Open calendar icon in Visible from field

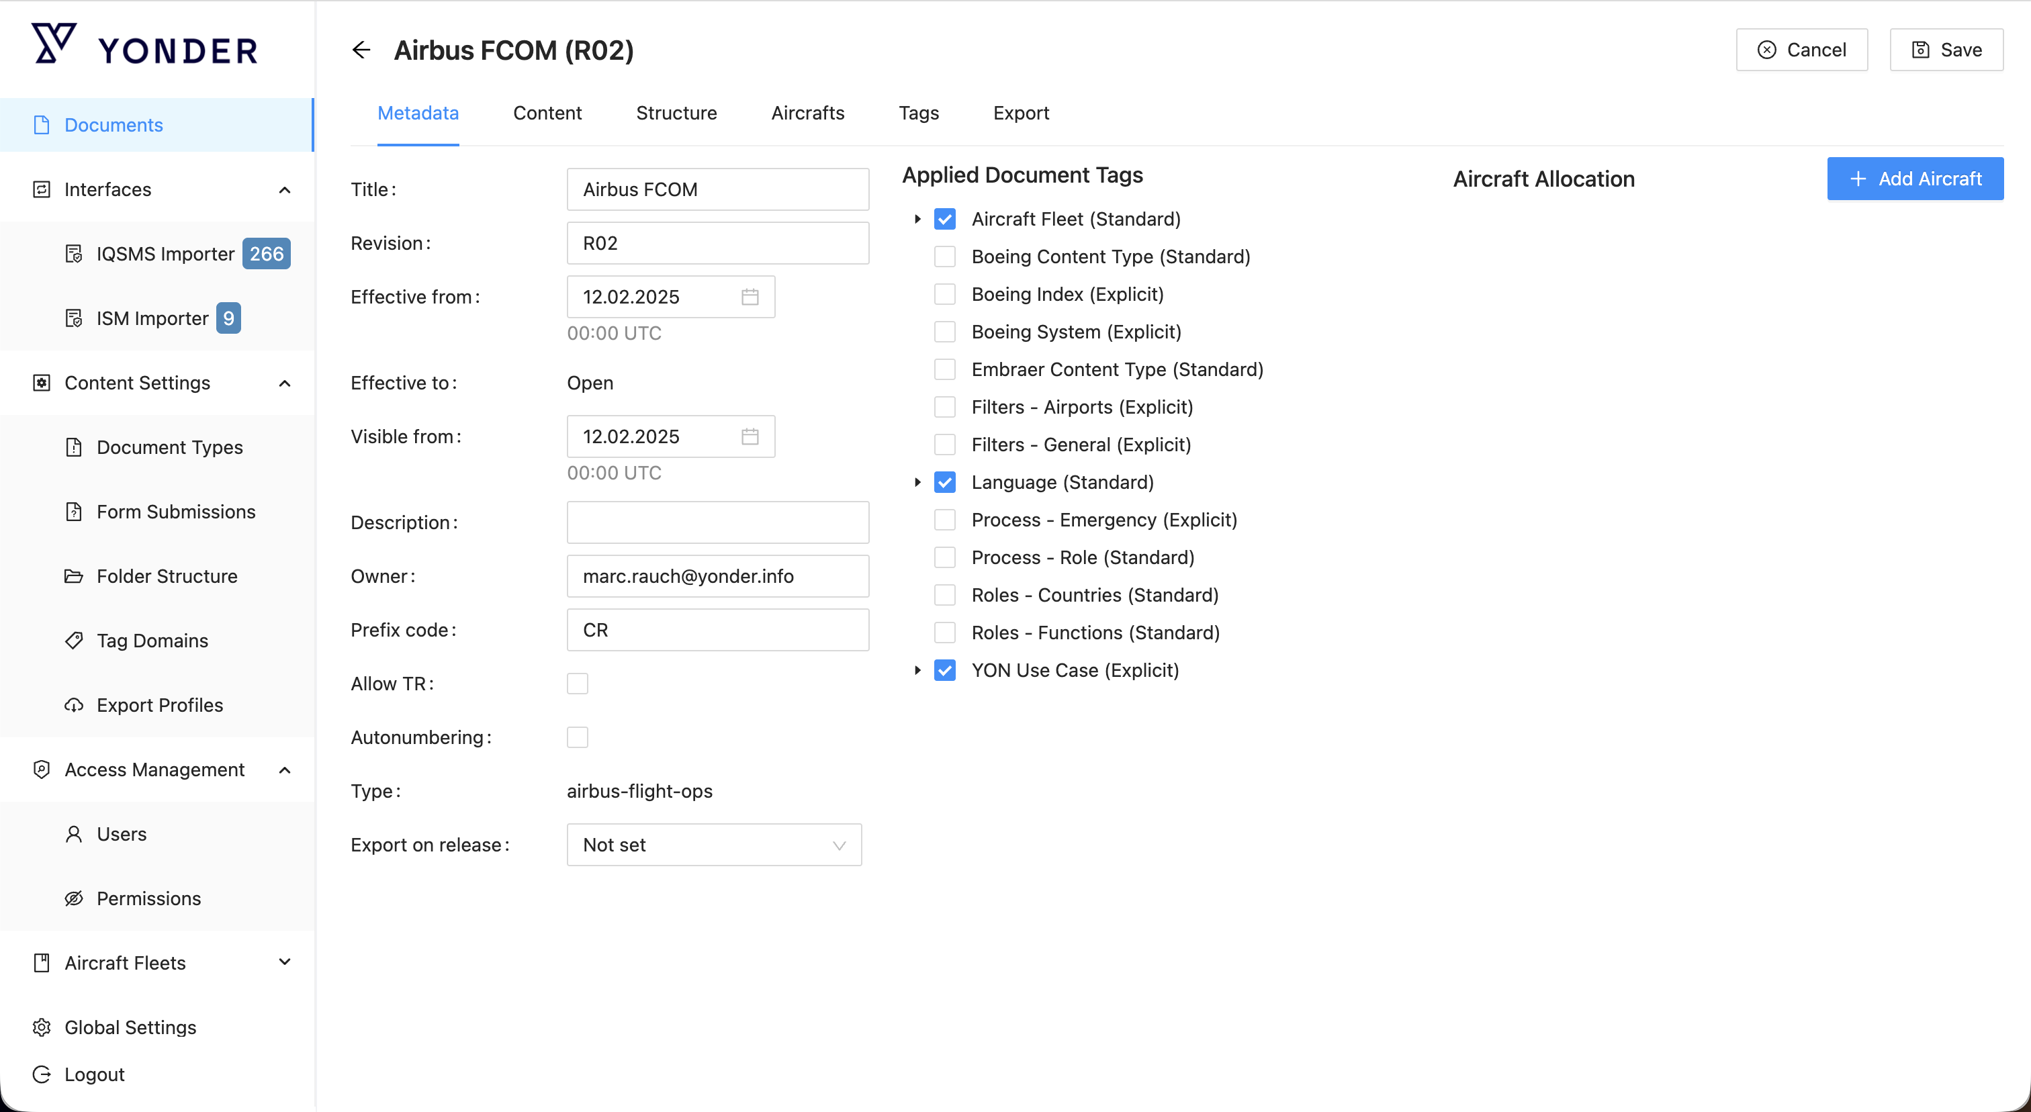coord(749,436)
